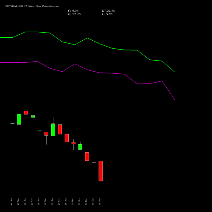Click the 18 Nov date label
This screenshot has width=212, height=212.
click(x=11, y=201)
